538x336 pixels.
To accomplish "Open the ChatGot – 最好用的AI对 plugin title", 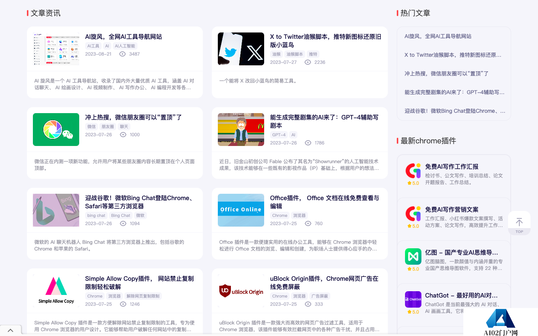I will [x=461, y=295].
